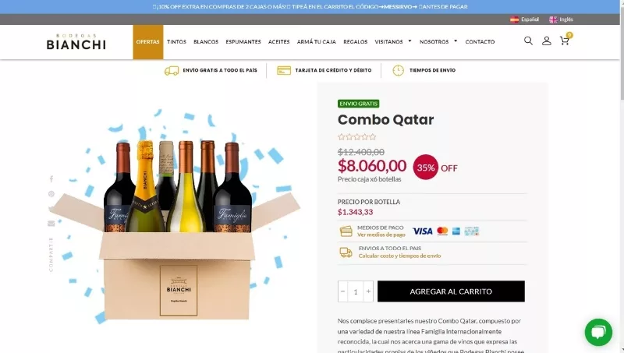Go to the Espumantes menu item

(243, 42)
